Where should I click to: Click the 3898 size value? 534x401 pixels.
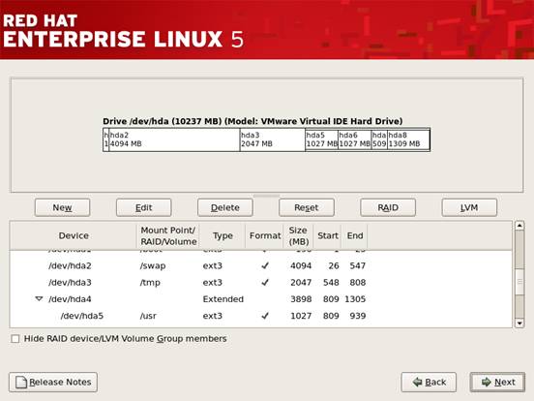coord(301,299)
